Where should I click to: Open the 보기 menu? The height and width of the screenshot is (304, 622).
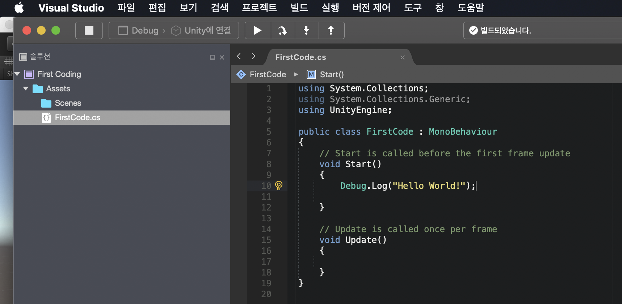coord(188,8)
